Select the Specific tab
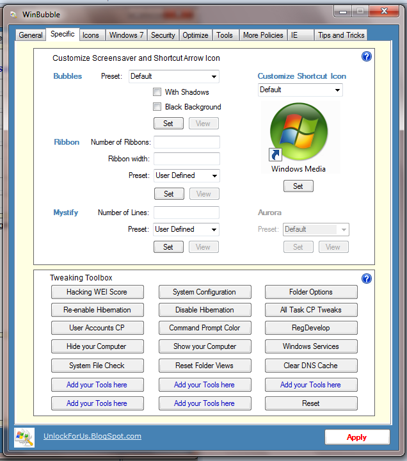 point(63,34)
